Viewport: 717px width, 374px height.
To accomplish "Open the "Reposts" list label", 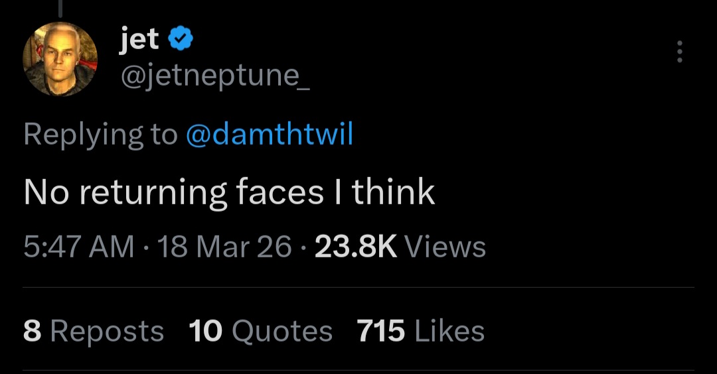I will [x=107, y=331].
